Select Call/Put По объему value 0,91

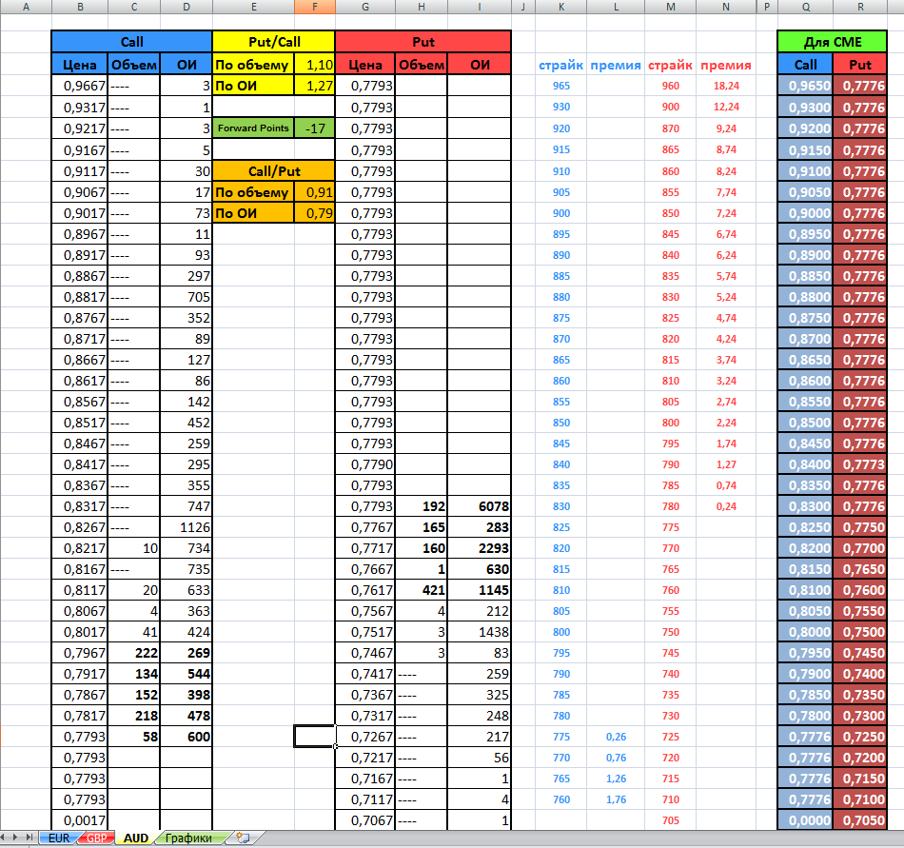click(x=315, y=192)
